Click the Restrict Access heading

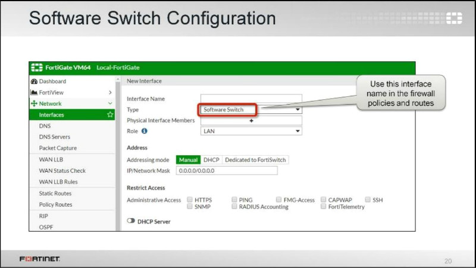[x=146, y=188]
